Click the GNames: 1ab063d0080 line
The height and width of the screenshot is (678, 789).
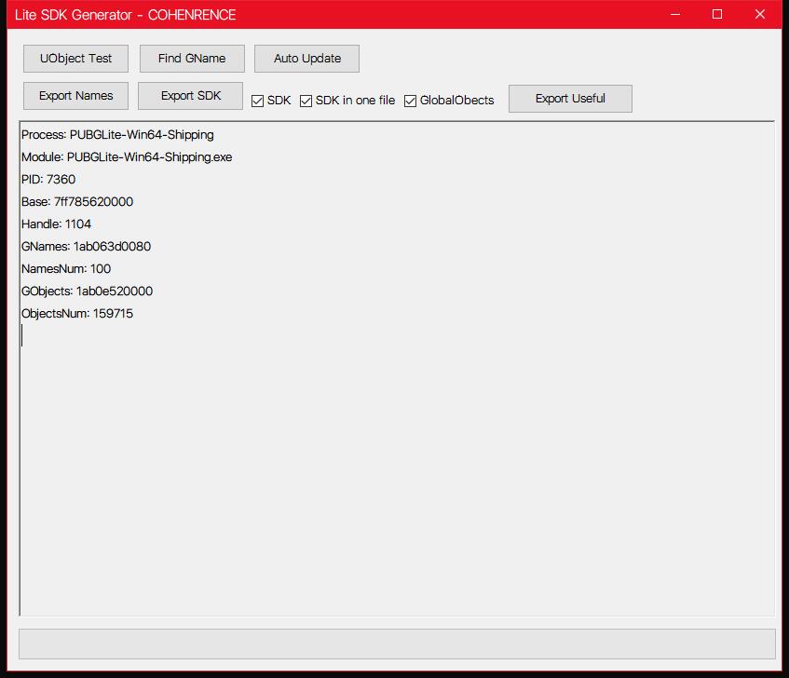(86, 247)
